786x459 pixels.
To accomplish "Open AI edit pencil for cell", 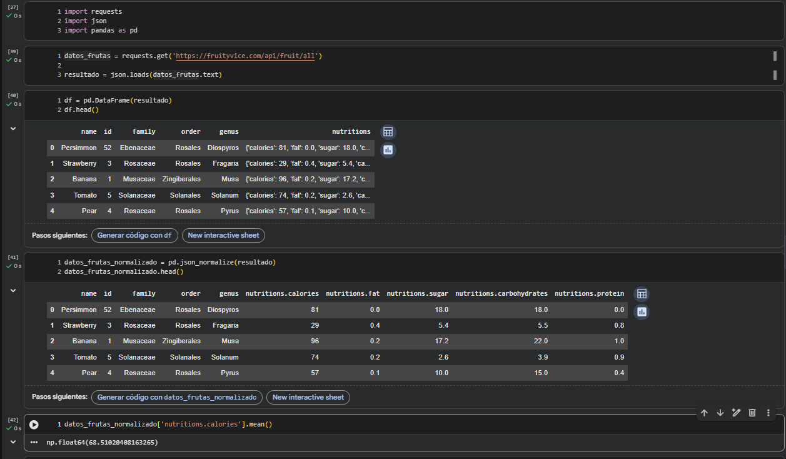I will pyautogui.click(x=736, y=413).
